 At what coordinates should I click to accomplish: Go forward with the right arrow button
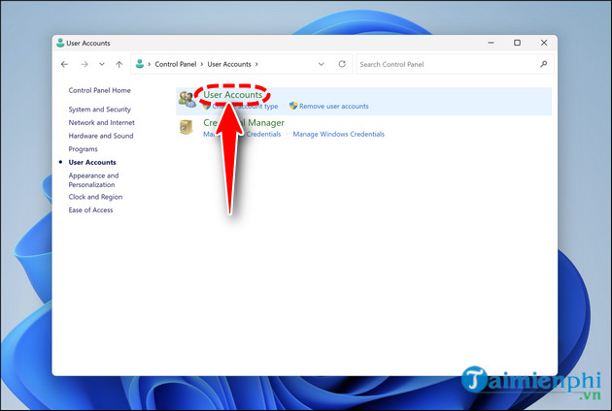[x=85, y=64]
